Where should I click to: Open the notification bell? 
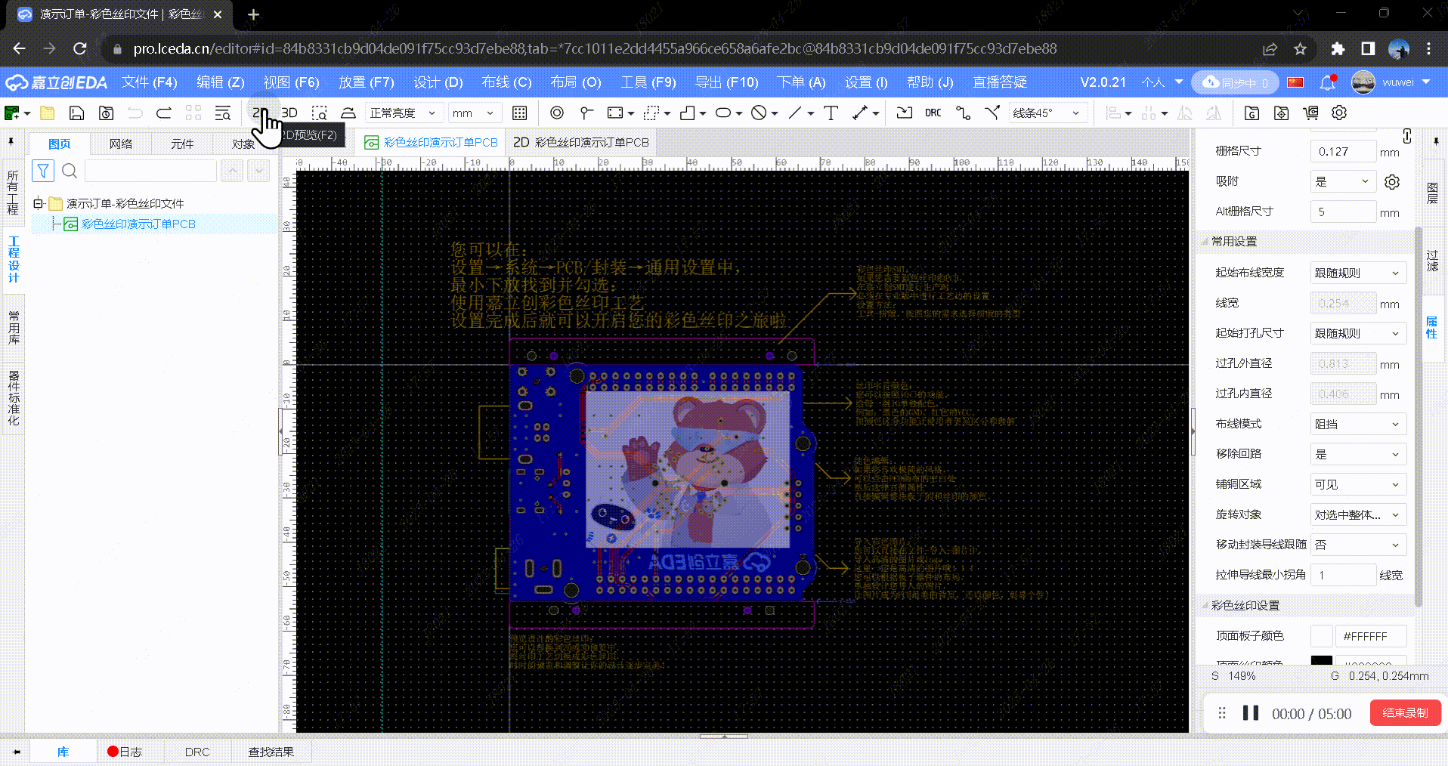[x=1327, y=82]
